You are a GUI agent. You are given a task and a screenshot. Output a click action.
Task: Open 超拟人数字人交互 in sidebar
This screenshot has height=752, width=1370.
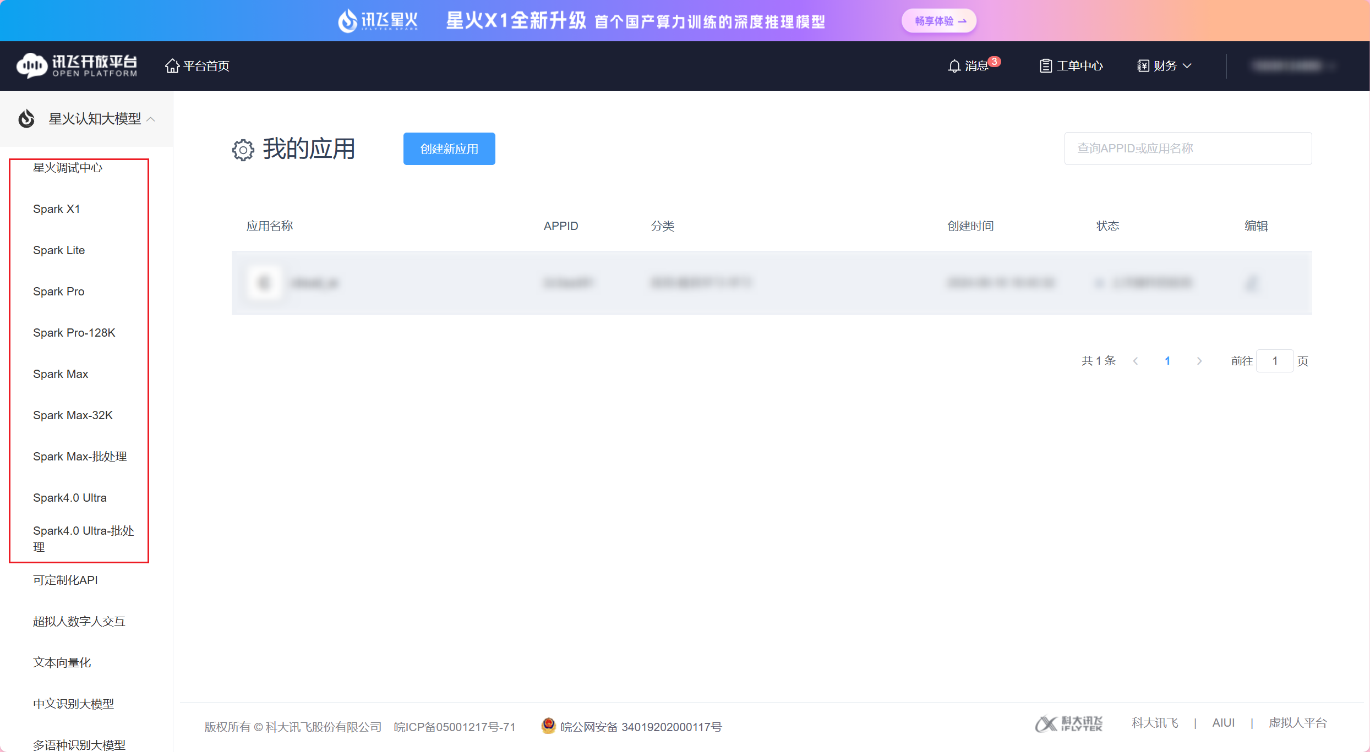coord(79,622)
